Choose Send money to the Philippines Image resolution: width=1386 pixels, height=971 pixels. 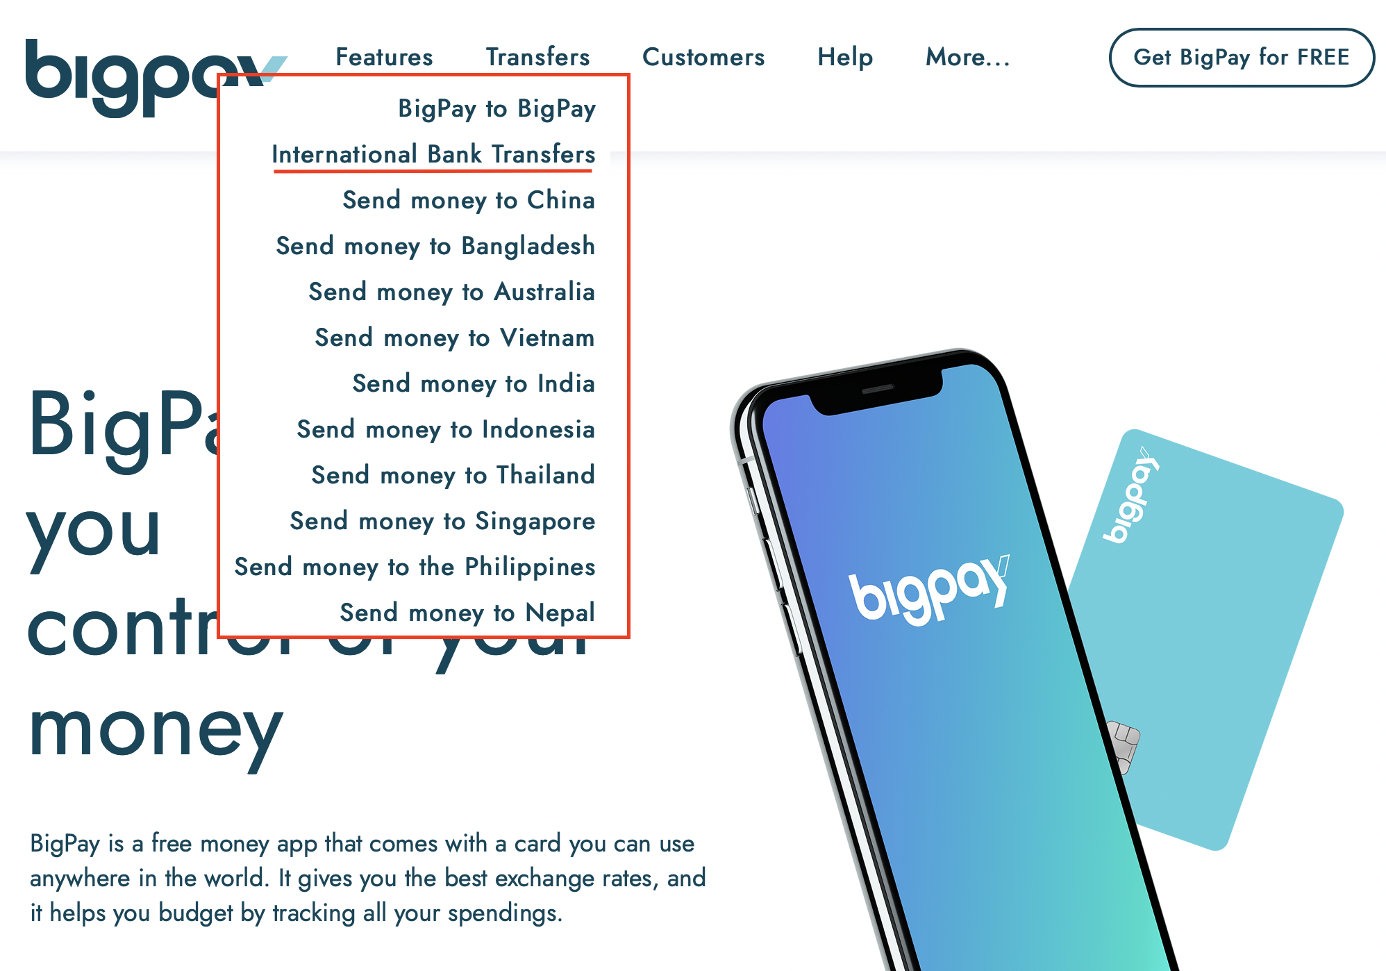click(415, 567)
